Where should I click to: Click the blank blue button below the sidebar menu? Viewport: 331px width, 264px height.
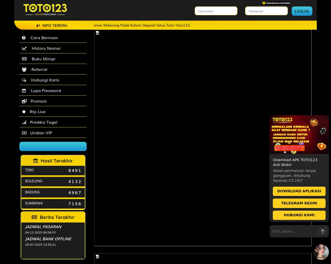pos(53,146)
